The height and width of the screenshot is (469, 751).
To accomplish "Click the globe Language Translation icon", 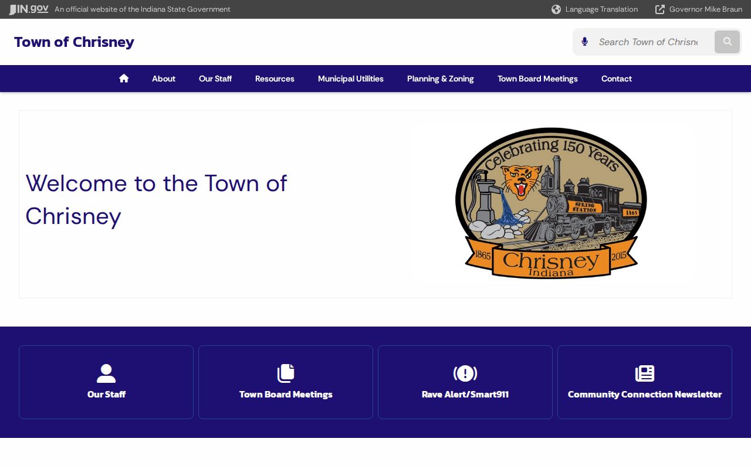I will coord(556,9).
